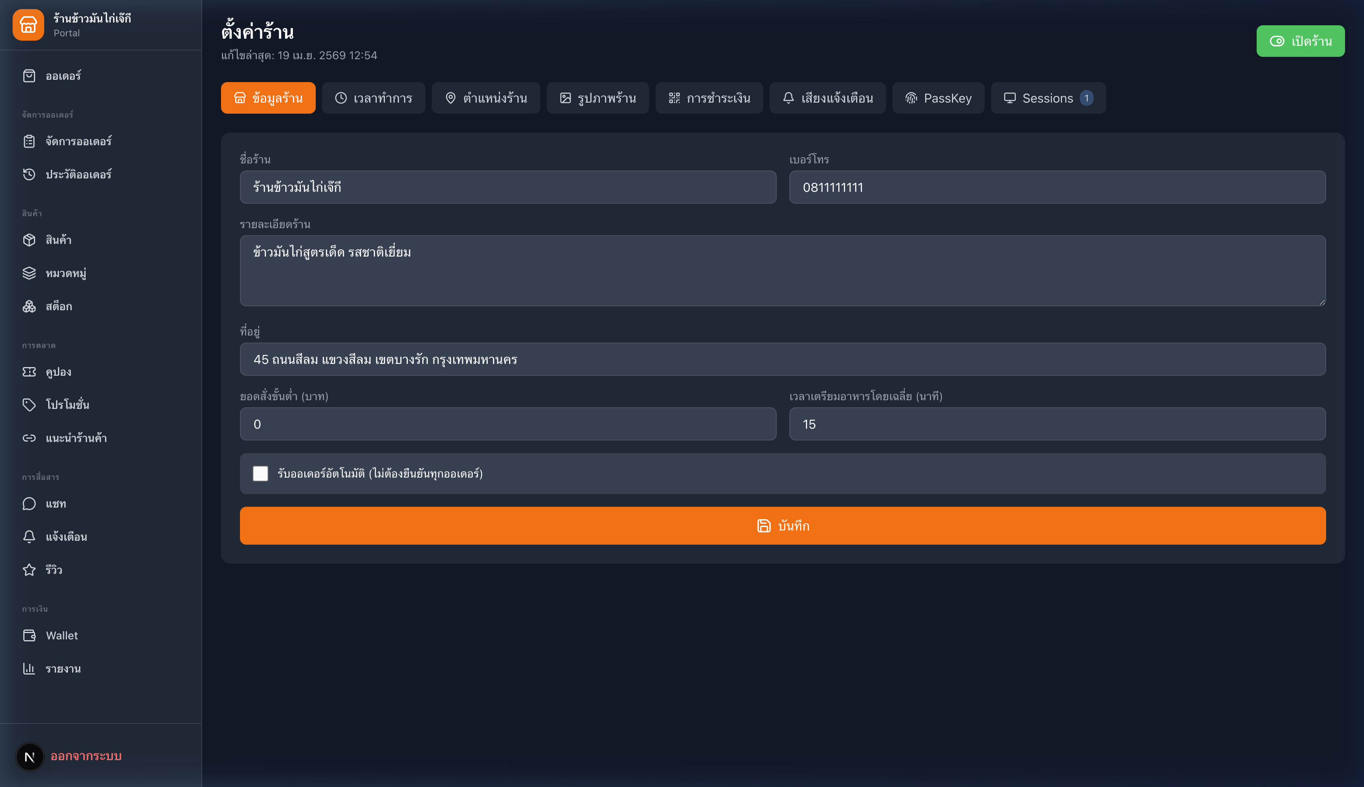This screenshot has width=1364, height=787.
Task: Open the แชท chat bubble icon
Action: pos(29,504)
